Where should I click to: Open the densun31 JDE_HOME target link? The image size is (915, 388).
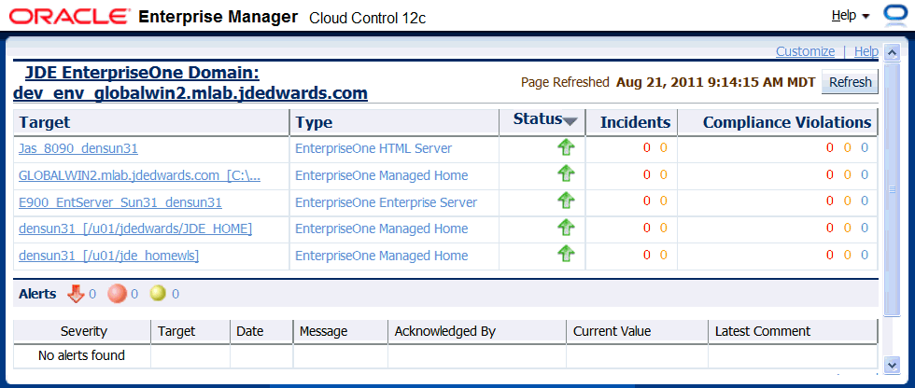point(135,229)
